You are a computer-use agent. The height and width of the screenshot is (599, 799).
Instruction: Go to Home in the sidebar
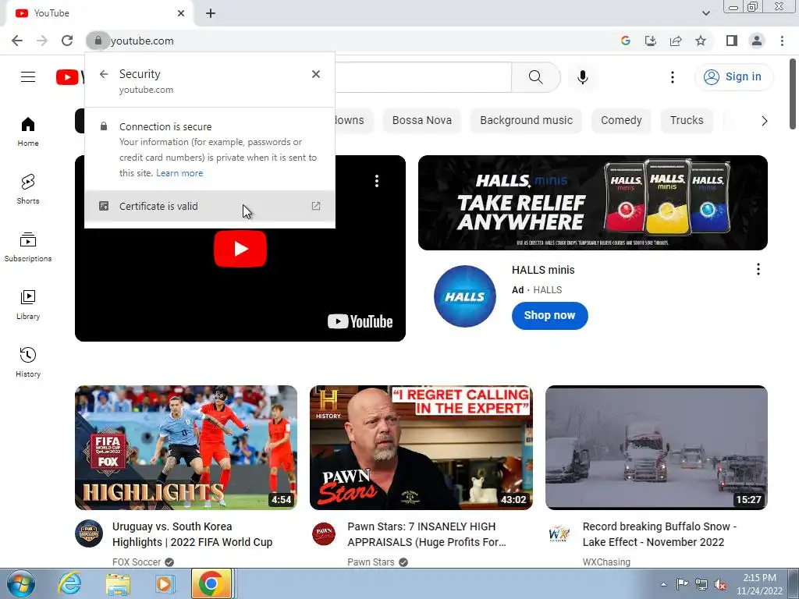point(28,131)
